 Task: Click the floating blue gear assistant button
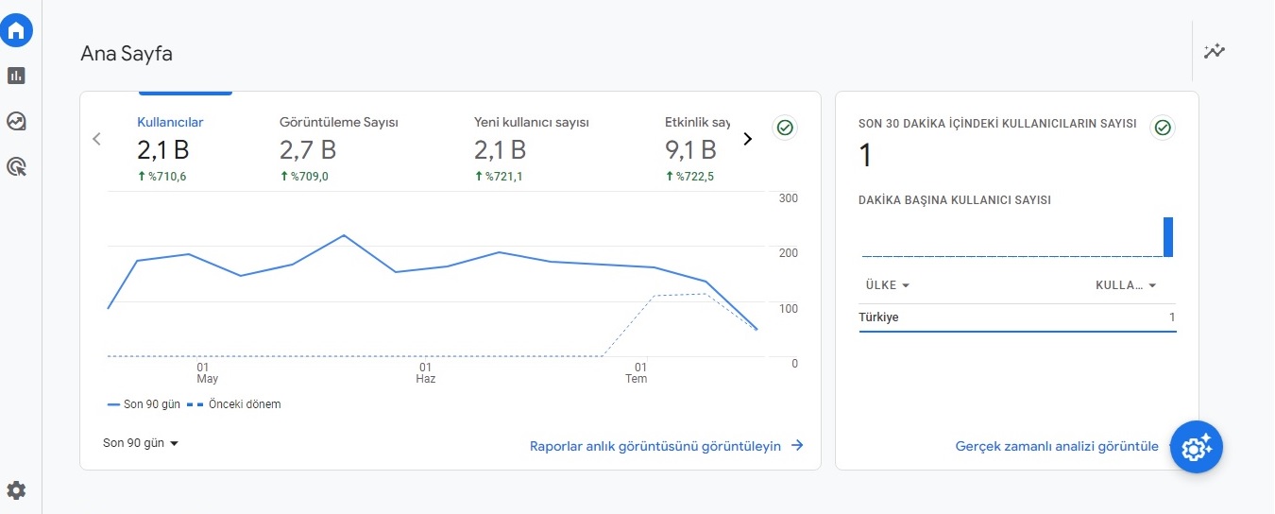[x=1197, y=447]
